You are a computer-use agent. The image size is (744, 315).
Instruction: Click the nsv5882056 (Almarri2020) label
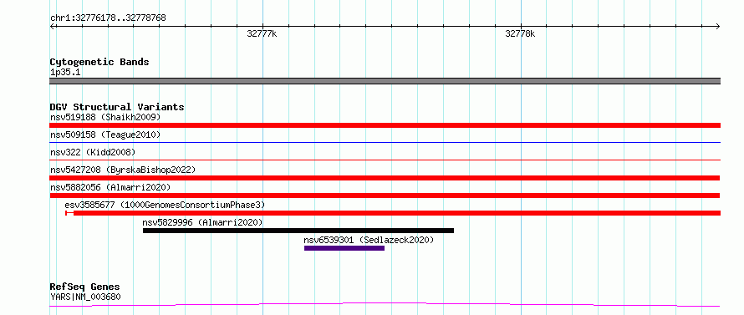(110, 187)
